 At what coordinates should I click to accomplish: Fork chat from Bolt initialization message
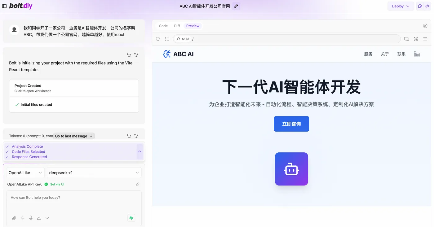pos(136,55)
